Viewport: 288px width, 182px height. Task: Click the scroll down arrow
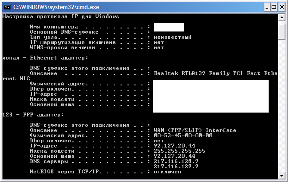[x=282, y=176]
